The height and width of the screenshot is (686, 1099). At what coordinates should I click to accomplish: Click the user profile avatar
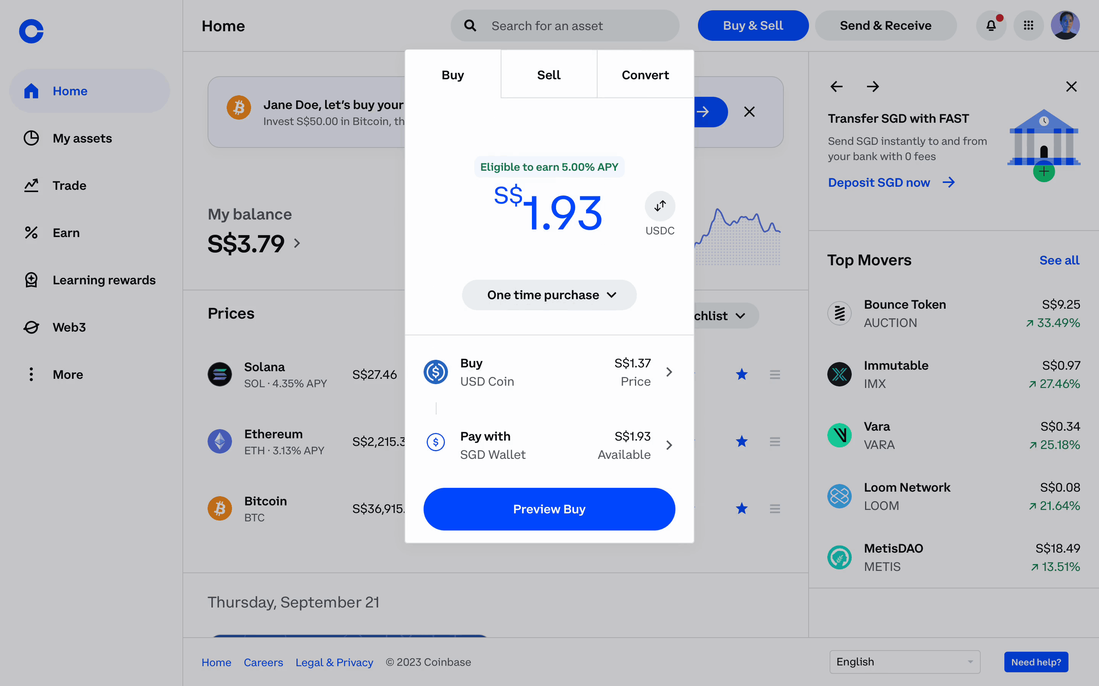point(1065,26)
